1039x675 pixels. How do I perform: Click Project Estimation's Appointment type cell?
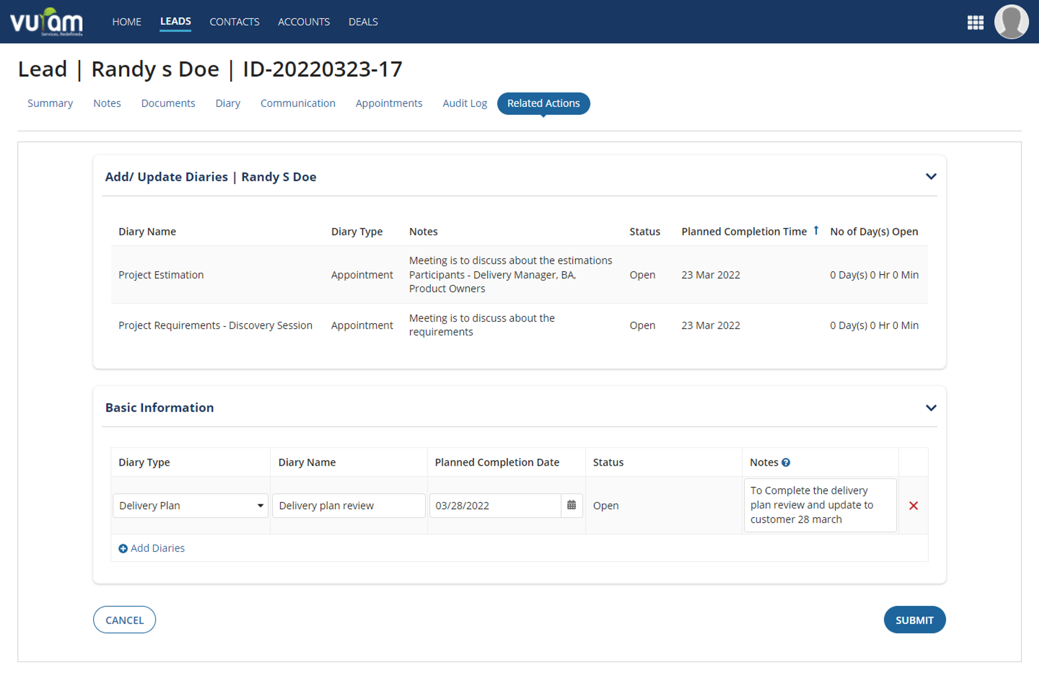click(x=362, y=275)
